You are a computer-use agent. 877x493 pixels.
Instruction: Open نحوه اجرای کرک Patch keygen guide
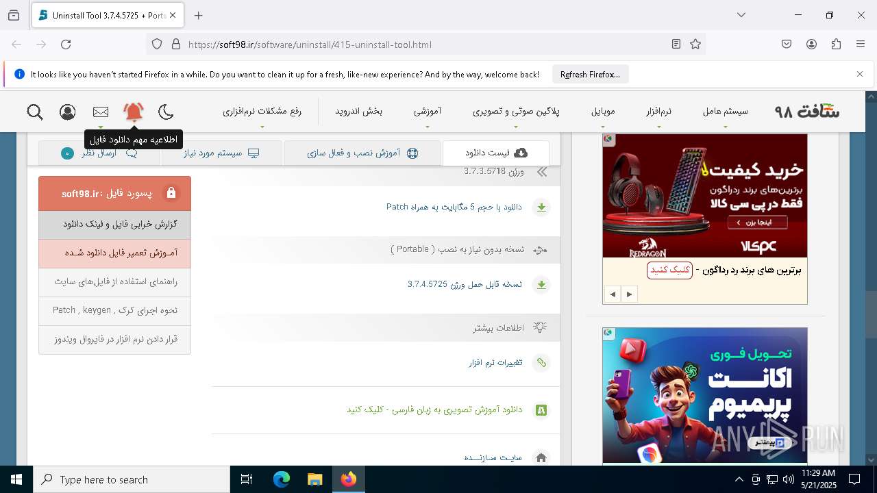[x=114, y=311]
